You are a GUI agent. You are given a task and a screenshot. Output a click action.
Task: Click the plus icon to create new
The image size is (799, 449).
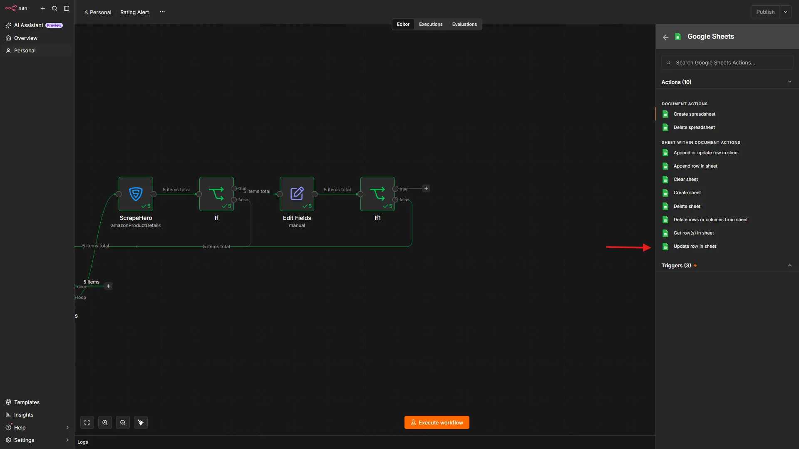pos(43,8)
